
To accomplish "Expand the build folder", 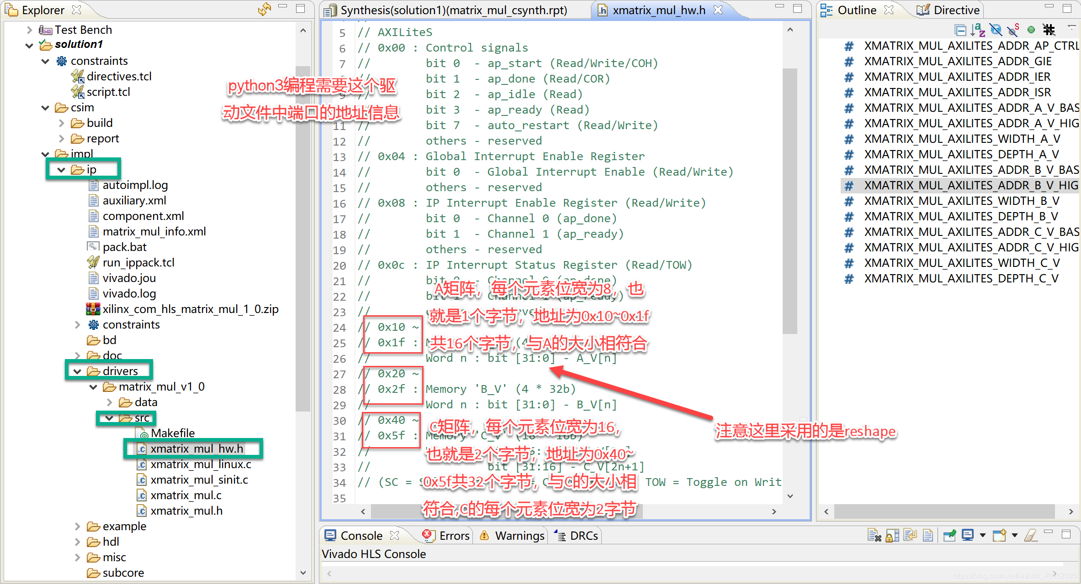I will point(61,123).
